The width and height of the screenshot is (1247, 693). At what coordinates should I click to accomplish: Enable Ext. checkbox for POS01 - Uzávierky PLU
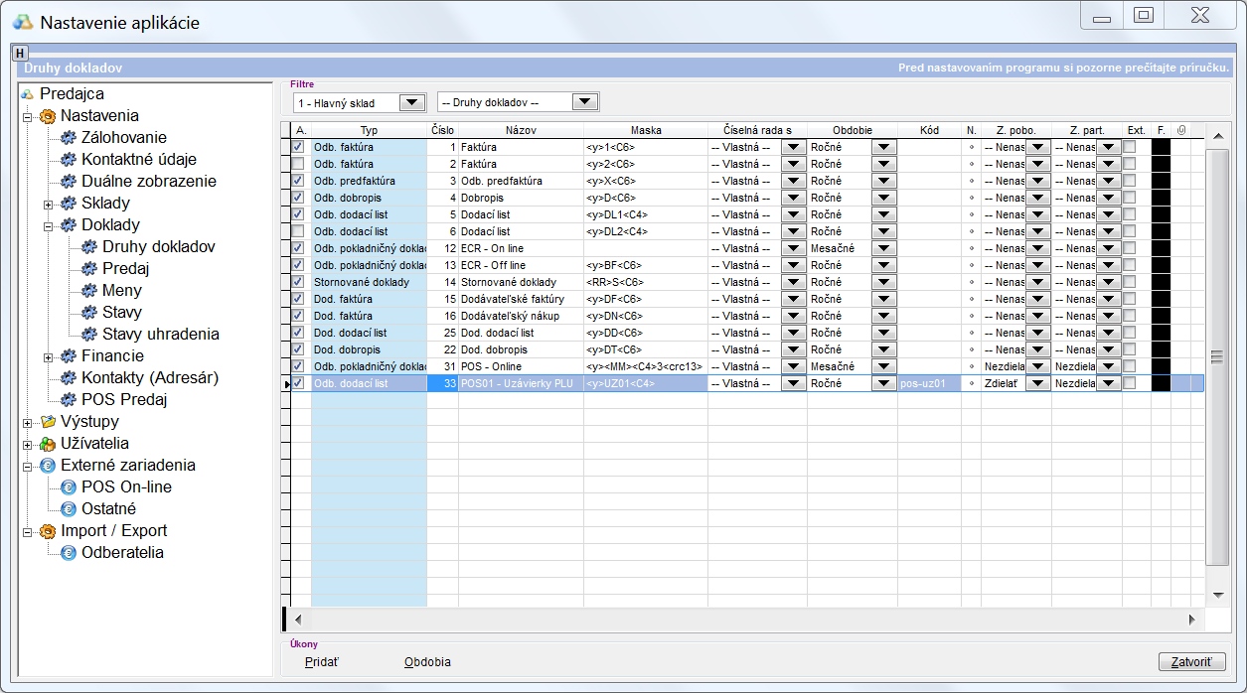(1129, 383)
